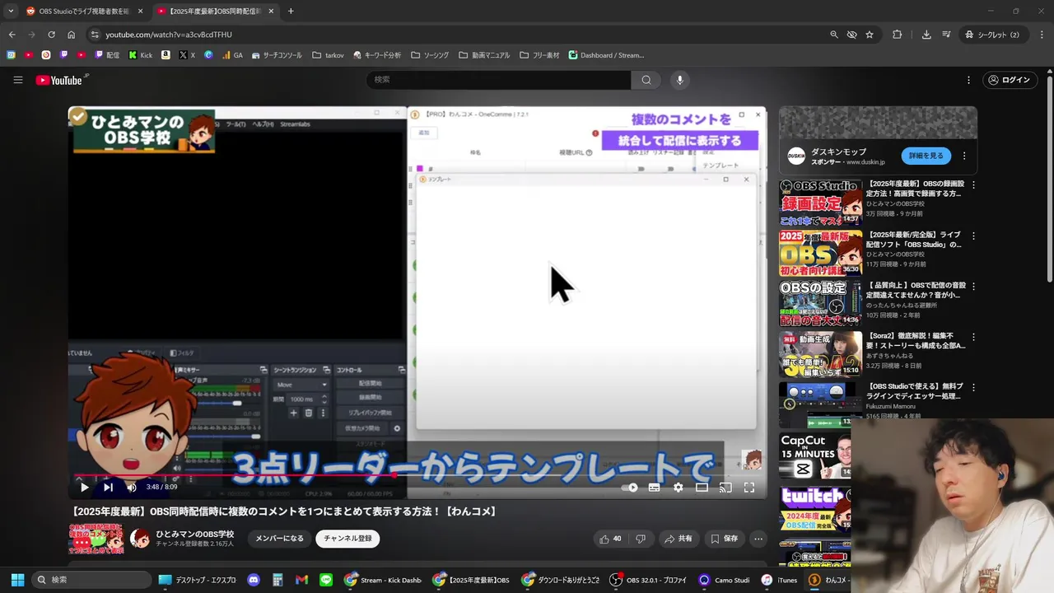
Task: Join channel via メンバーになる button
Action: pyautogui.click(x=279, y=539)
